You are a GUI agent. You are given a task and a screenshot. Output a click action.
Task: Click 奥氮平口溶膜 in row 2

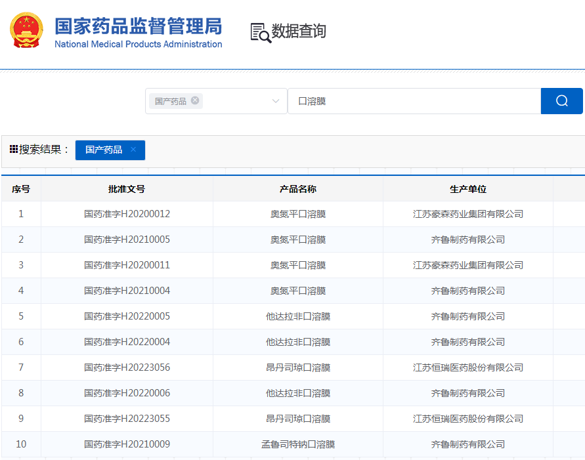[x=297, y=240]
